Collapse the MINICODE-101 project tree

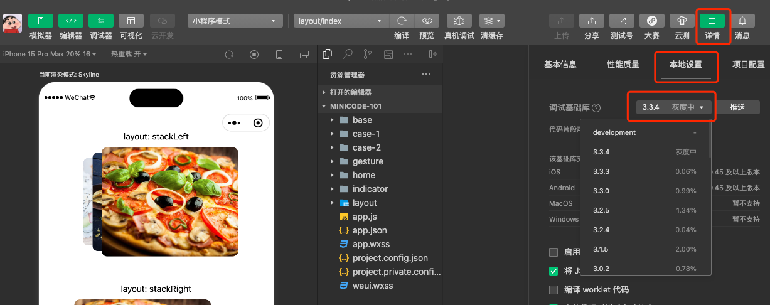[x=380, y=106]
